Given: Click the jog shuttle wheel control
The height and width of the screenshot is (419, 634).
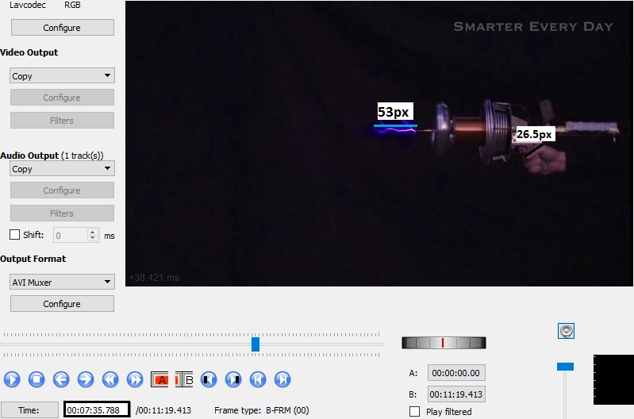Looking at the screenshot, I should point(444,343).
